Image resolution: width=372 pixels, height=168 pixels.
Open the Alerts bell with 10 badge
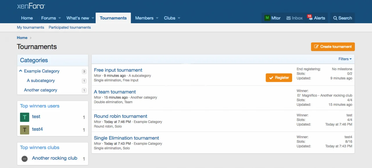click(310, 18)
